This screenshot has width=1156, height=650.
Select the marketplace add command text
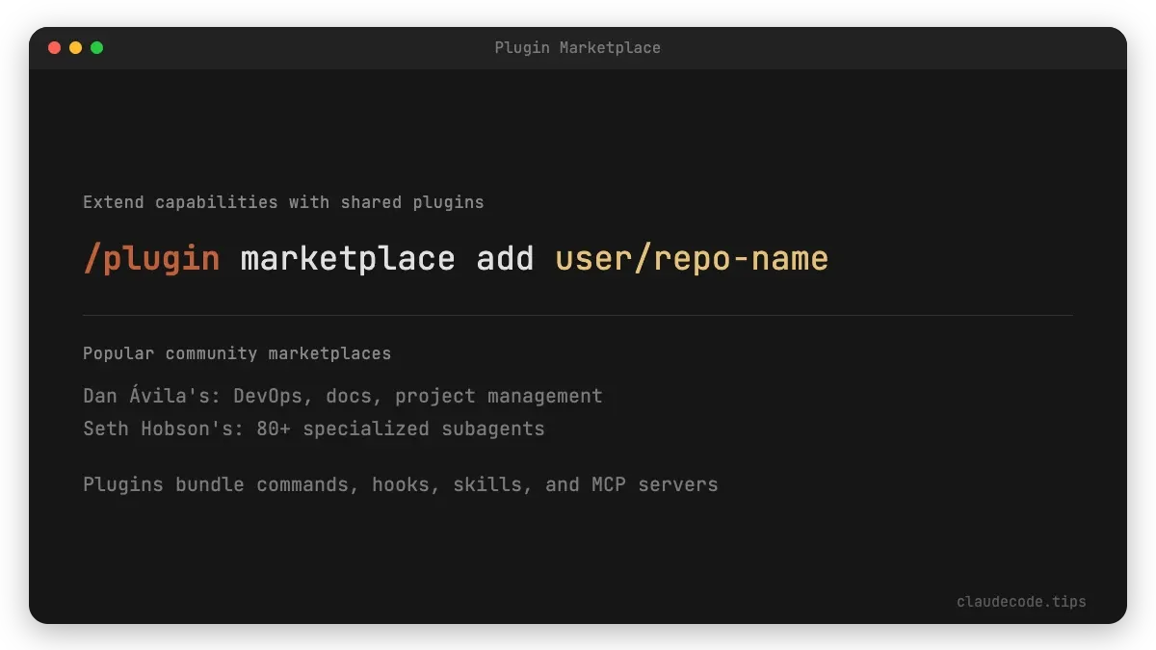click(385, 258)
